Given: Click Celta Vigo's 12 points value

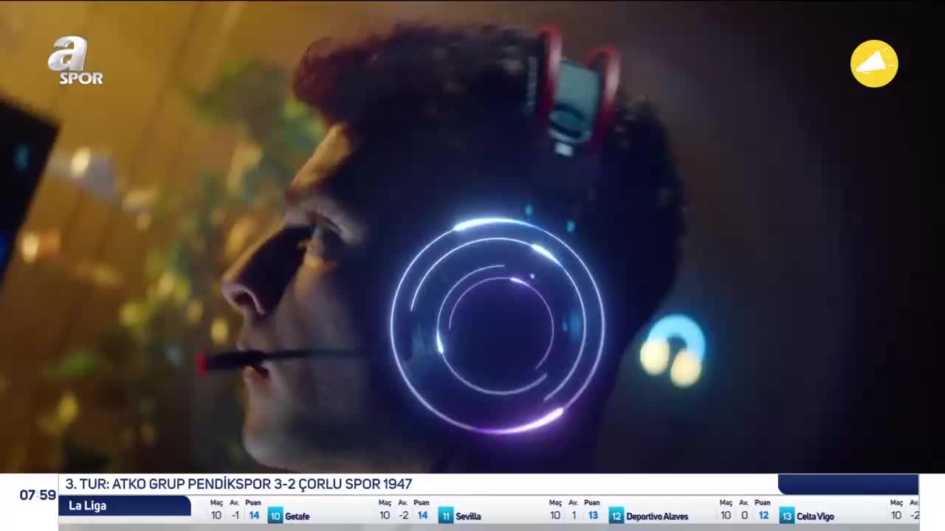Looking at the screenshot, I should [763, 516].
